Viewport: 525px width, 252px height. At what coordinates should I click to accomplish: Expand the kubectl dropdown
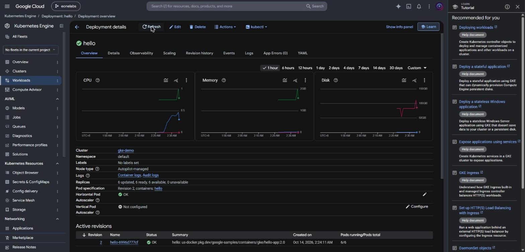click(x=256, y=27)
